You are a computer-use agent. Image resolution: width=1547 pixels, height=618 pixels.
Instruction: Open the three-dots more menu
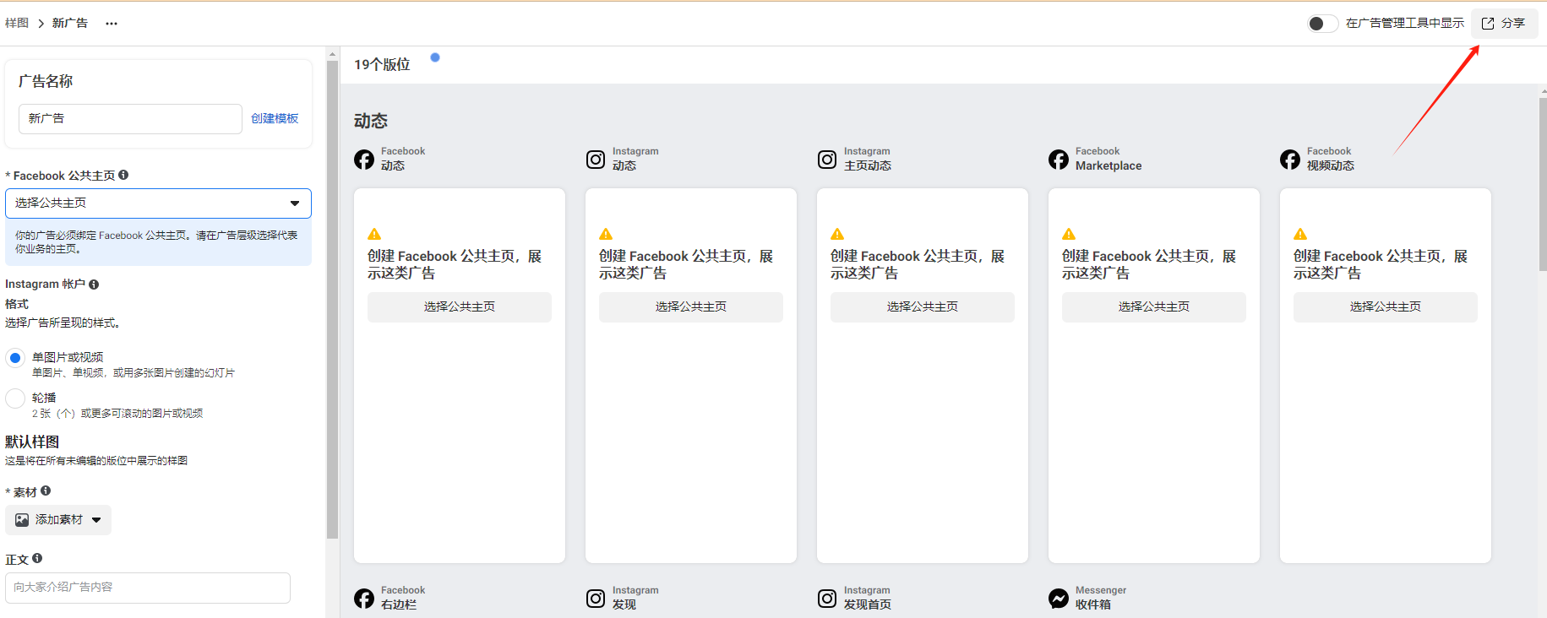pyautogui.click(x=112, y=24)
